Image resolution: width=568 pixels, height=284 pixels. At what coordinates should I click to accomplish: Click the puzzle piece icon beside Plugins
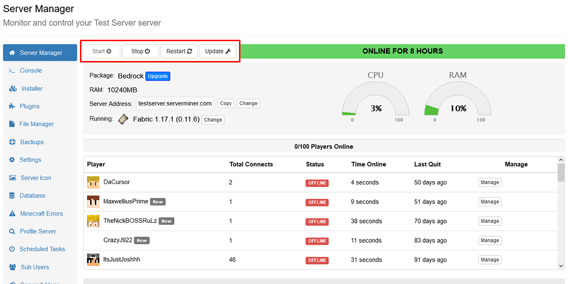point(12,106)
